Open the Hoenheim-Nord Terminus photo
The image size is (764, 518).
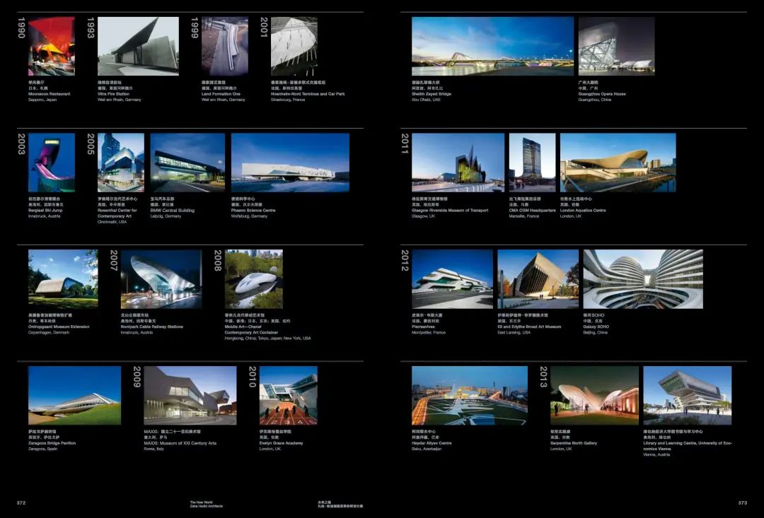point(294,46)
